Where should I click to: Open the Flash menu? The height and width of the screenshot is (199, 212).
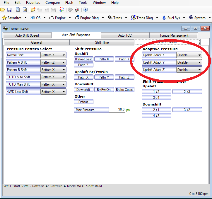tap(69, 3)
